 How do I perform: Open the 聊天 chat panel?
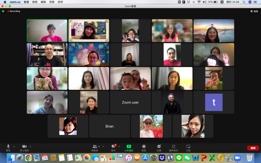click(113, 148)
